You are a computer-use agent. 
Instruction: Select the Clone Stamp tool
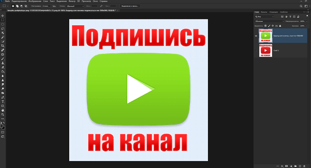3,63
